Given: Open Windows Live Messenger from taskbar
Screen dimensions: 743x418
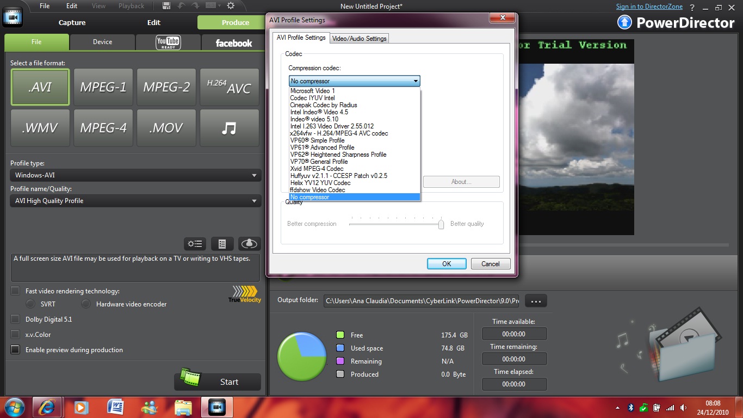Looking at the screenshot, I should click(149, 407).
